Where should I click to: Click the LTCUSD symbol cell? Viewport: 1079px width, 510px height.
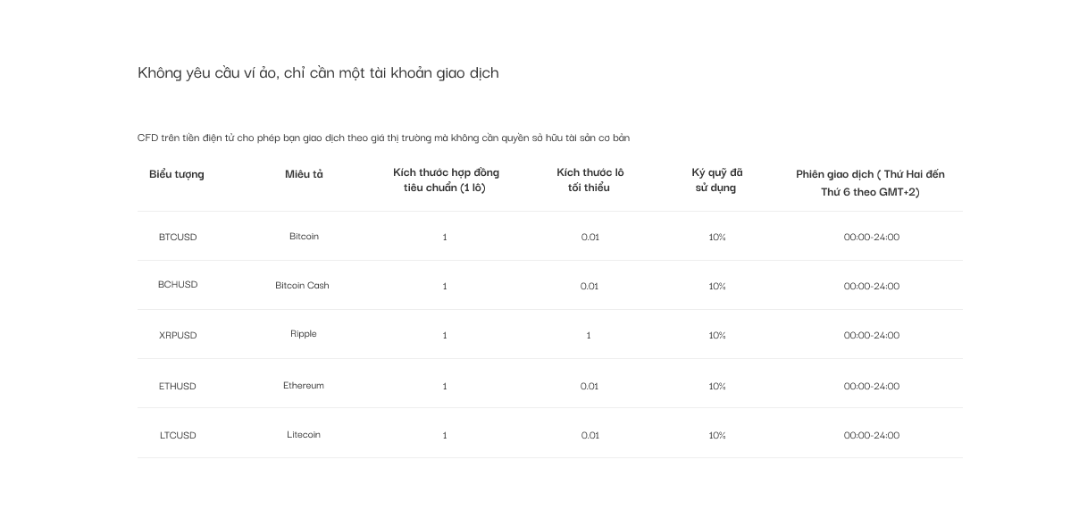click(178, 435)
